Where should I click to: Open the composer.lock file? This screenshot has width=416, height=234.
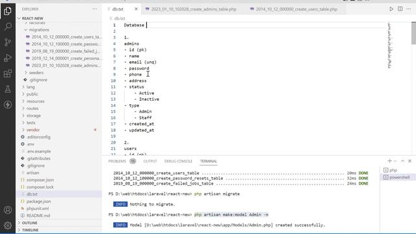pos(40,187)
